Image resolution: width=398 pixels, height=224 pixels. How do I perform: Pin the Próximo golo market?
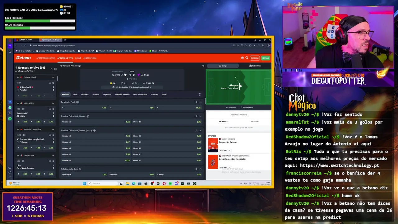[x=196, y=169]
